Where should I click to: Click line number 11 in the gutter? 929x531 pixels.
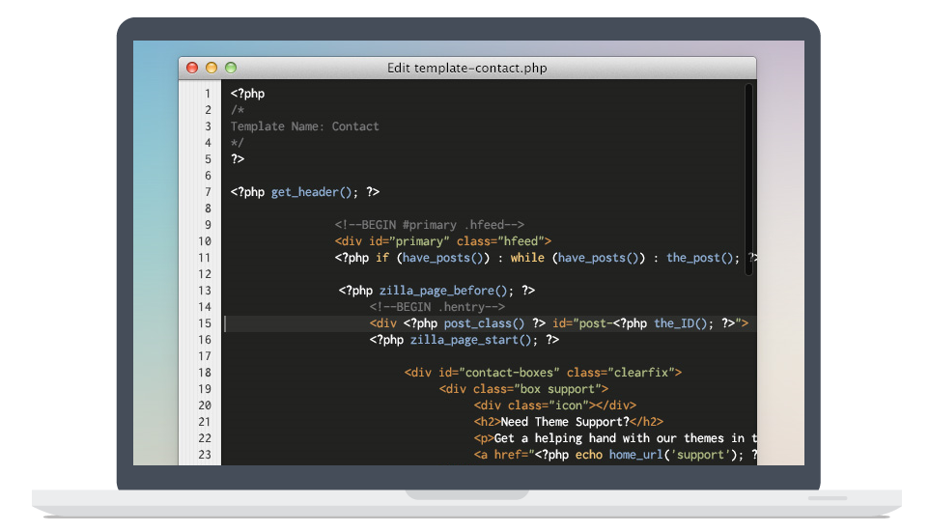[205, 258]
